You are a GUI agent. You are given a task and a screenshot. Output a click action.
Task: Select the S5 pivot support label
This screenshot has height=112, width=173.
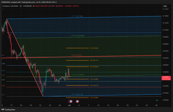94,98
